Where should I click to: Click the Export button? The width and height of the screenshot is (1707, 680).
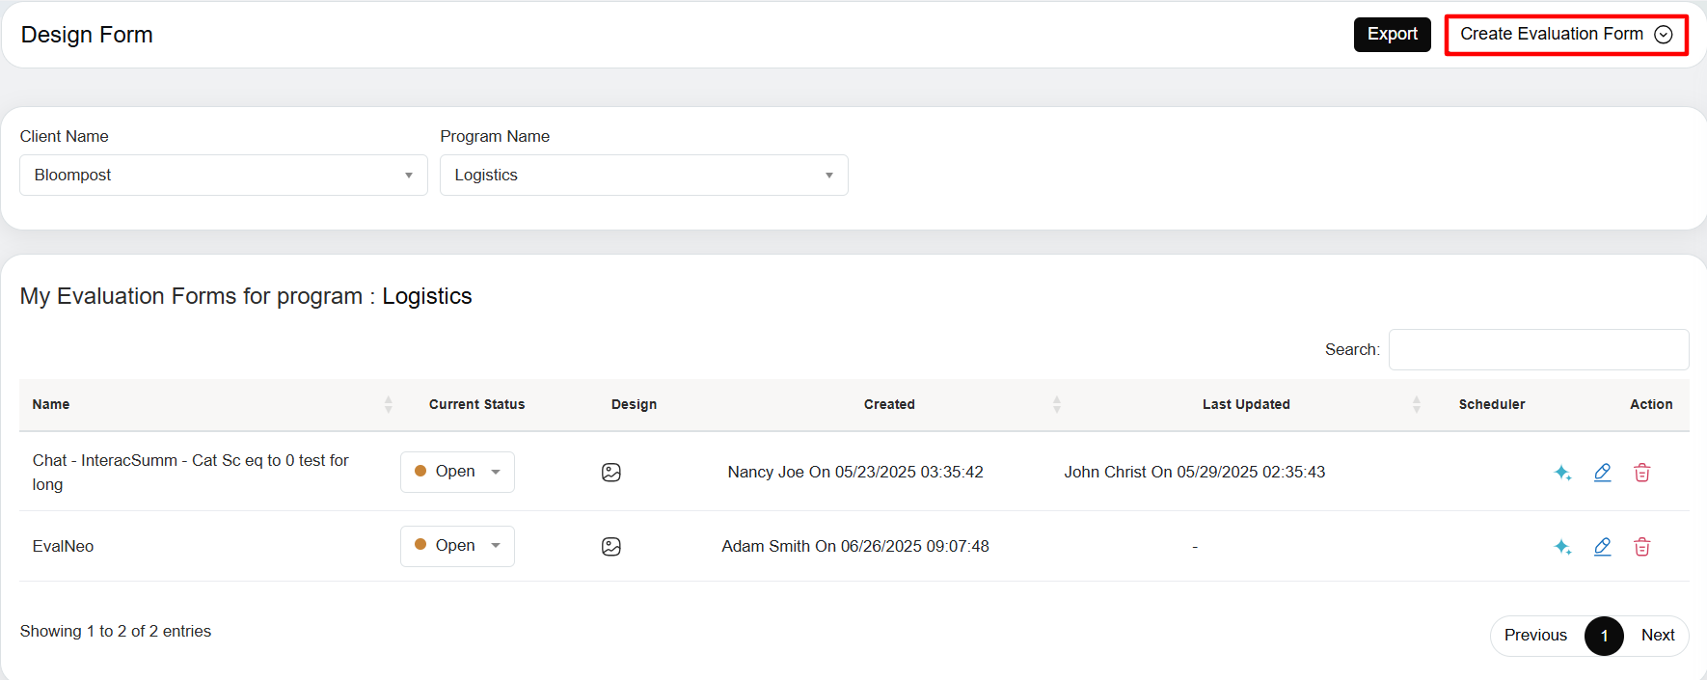pos(1393,35)
